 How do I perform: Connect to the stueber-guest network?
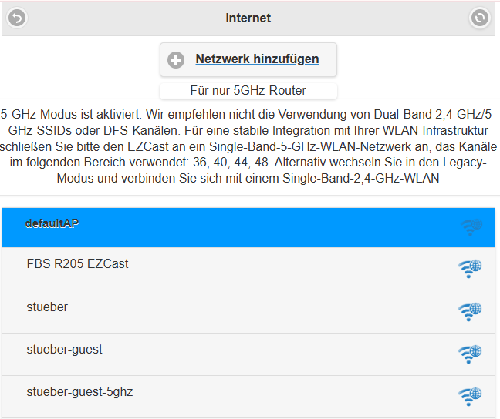click(x=248, y=354)
